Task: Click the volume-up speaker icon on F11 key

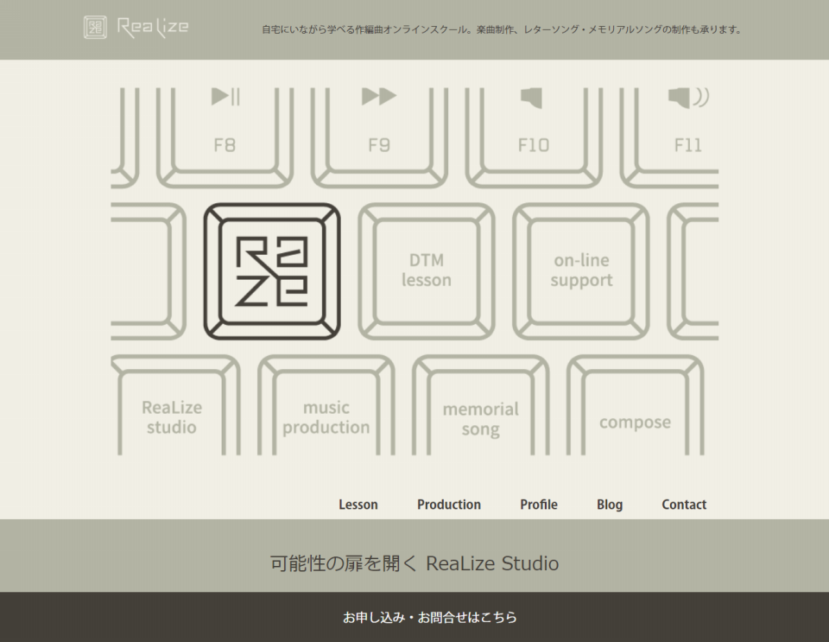Action: 688,98
